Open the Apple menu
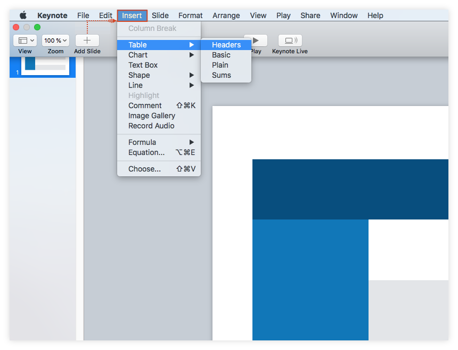Screen dimensions: 458x350 [22, 15]
